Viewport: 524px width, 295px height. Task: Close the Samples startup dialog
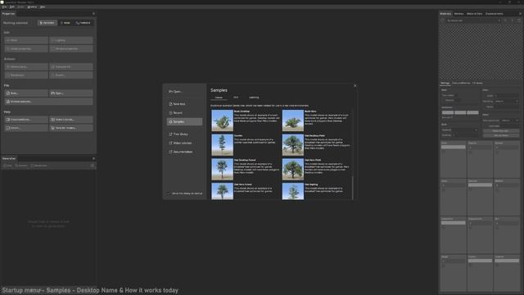(355, 86)
